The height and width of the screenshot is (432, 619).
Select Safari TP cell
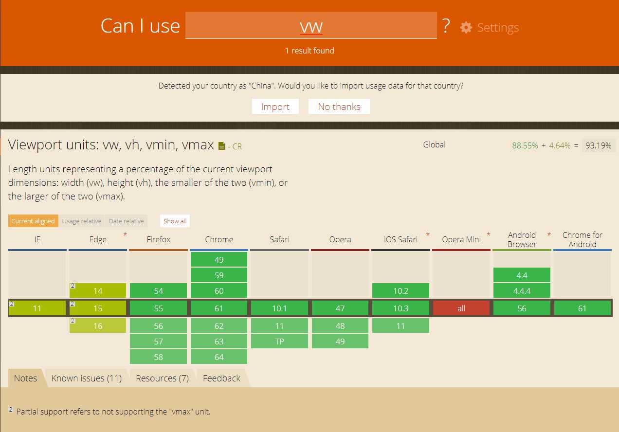(x=280, y=342)
